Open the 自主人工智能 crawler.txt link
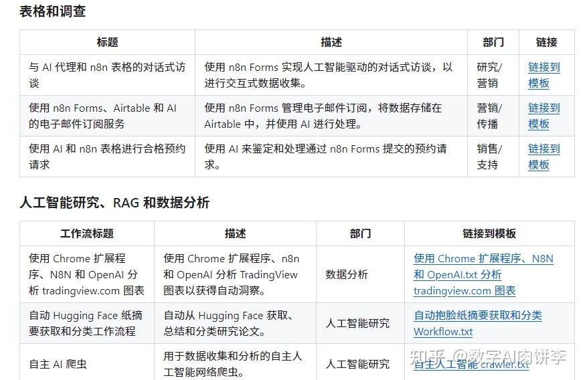This screenshot has height=380, width=581. [x=471, y=365]
